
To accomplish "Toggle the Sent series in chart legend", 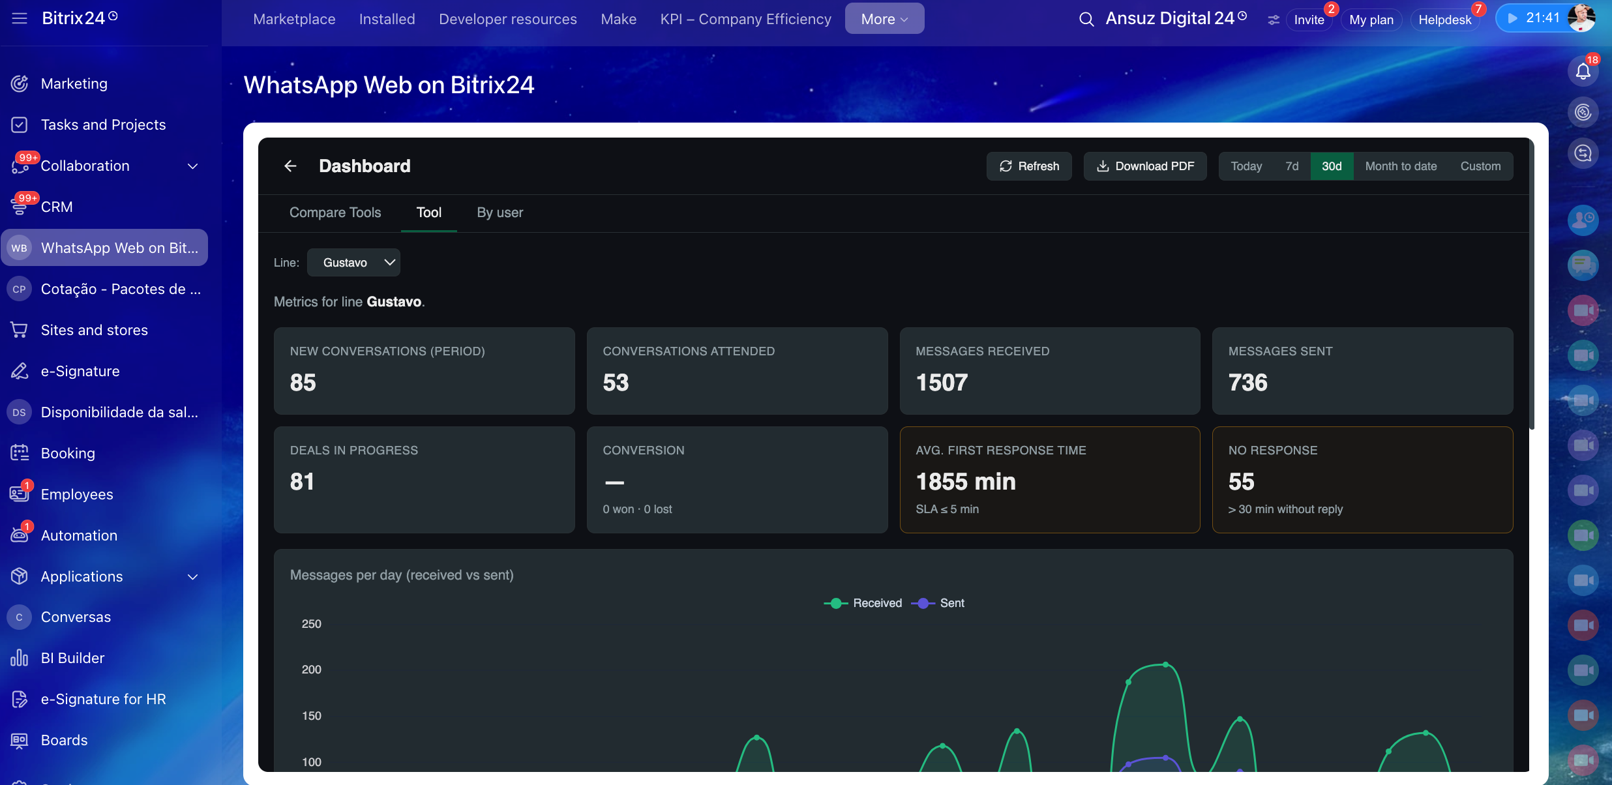I will click(938, 603).
